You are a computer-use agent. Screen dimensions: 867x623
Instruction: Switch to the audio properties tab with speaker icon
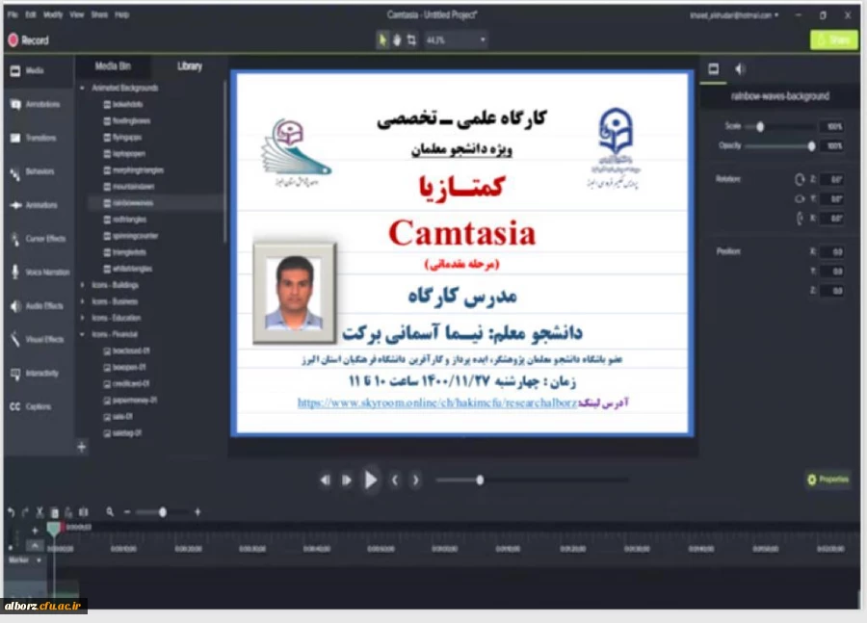[x=740, y=68]
